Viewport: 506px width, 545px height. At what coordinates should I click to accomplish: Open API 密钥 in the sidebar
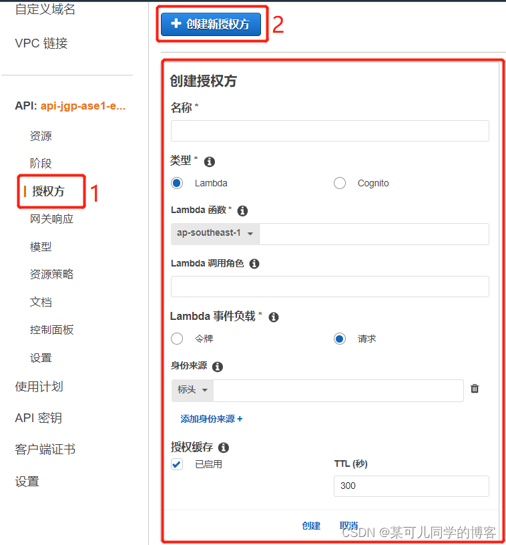39,418
